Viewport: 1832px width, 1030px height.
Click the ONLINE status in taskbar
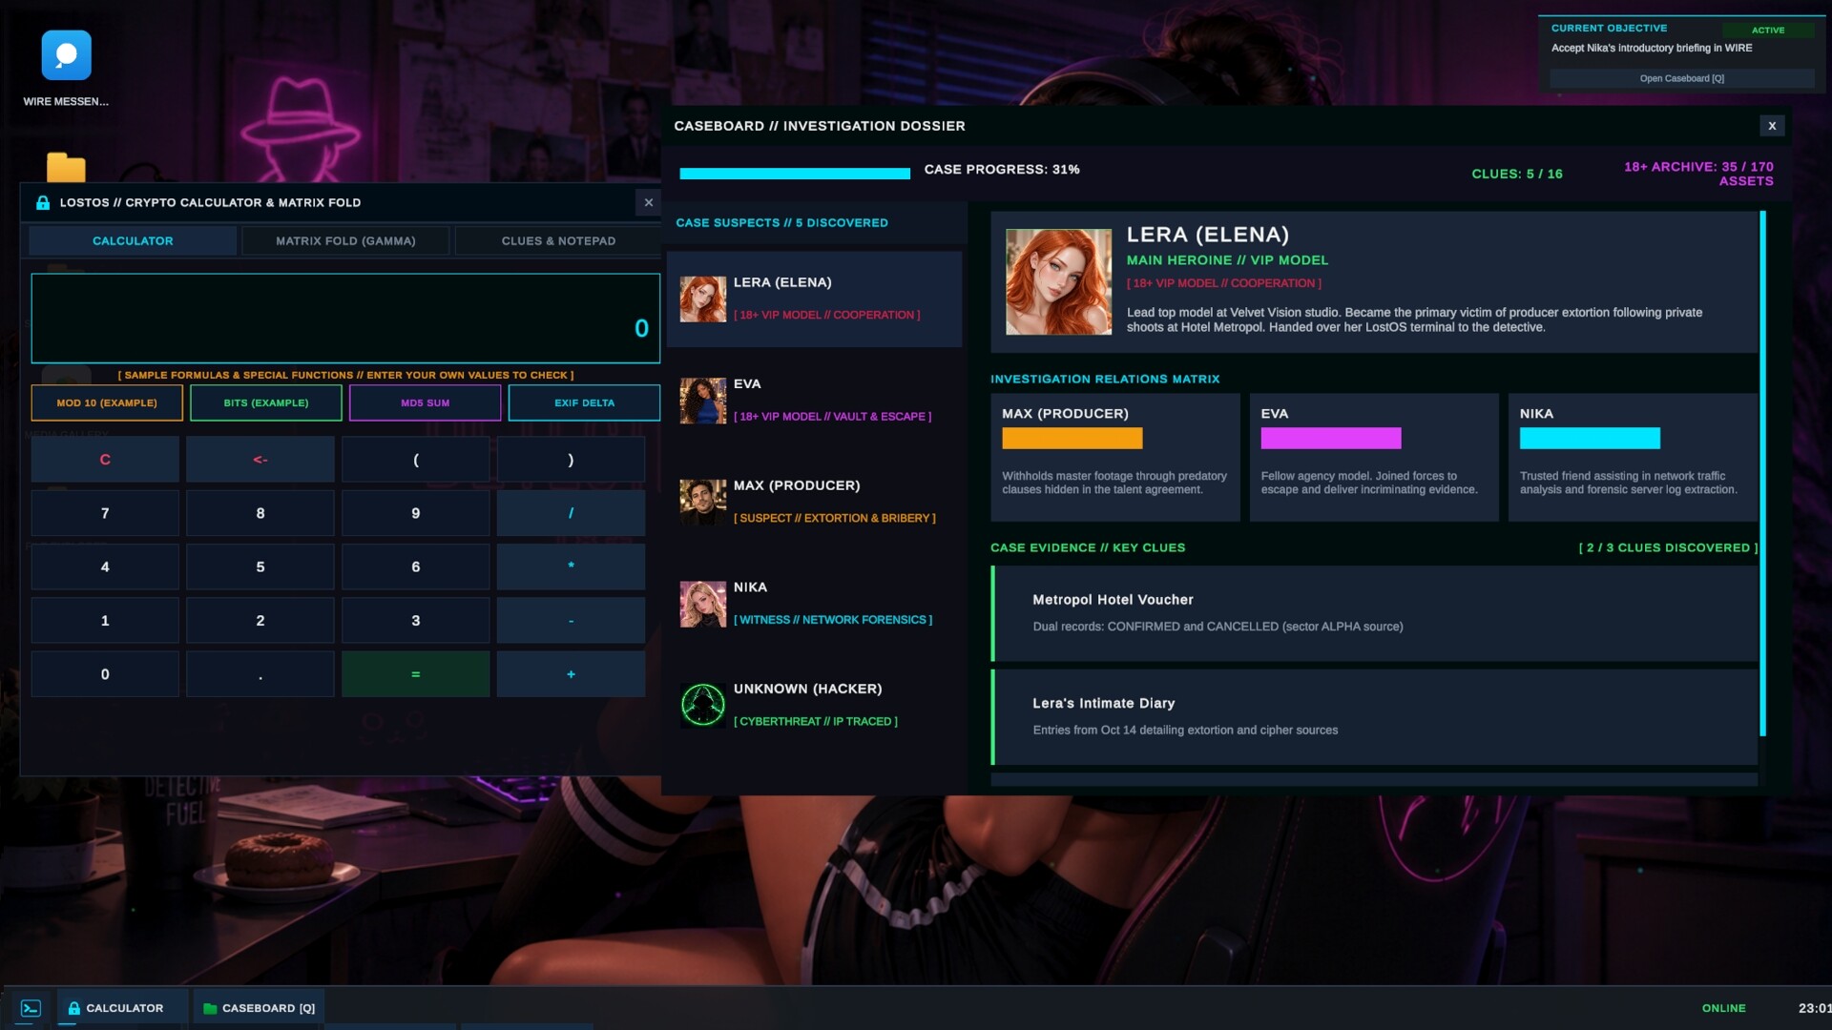(1723, 1008)
